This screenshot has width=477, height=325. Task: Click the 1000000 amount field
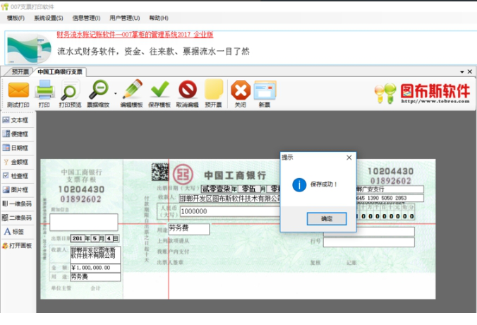point(229,211)
